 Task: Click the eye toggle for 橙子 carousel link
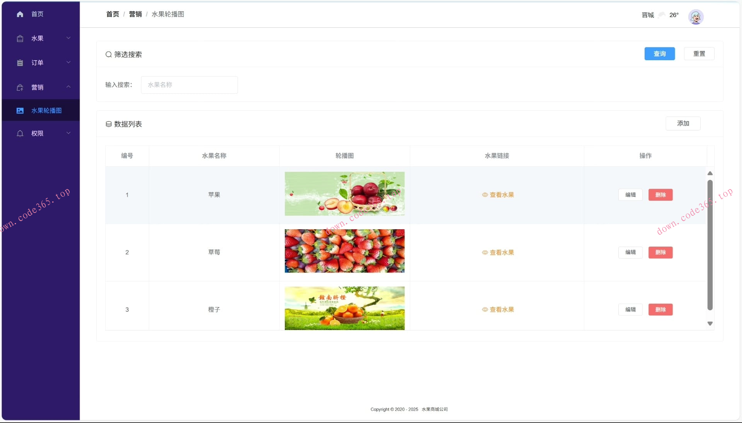click(485, 310)
